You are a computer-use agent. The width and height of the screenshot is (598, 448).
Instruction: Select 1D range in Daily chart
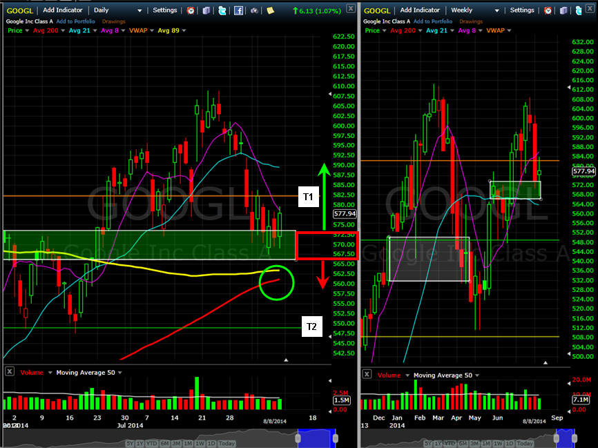tap(211, 444)
